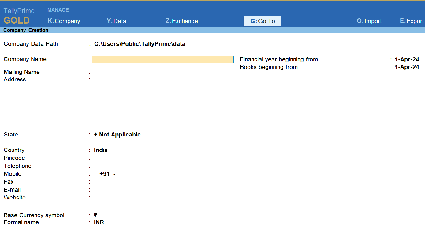Click the Telephone field
Image resolution: width=425 pixels, height=227 pixels.
pyautogui.click(x=122, y=166)
